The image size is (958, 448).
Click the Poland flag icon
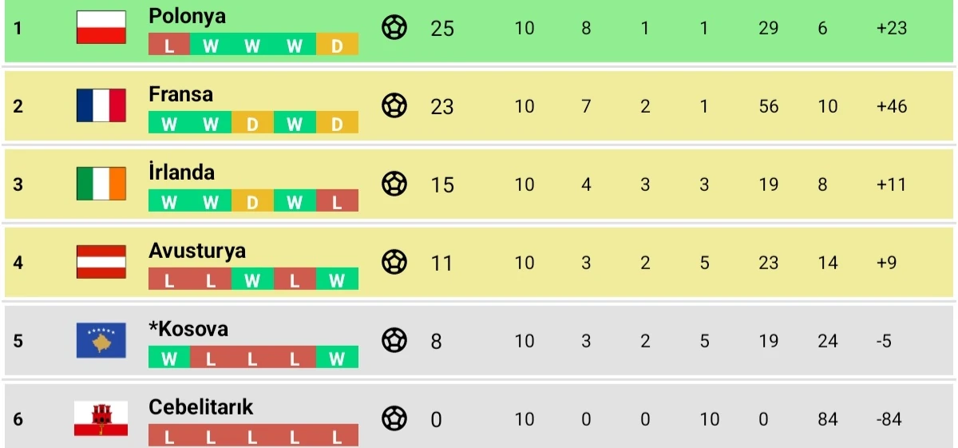point(101,27)
